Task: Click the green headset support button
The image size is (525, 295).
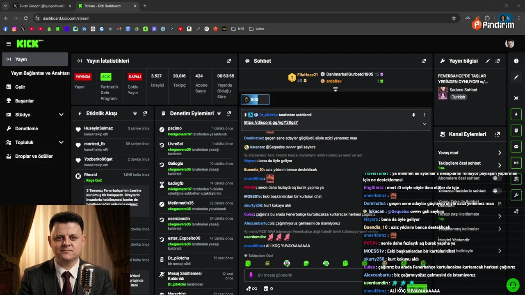Action: pos(513,284)
